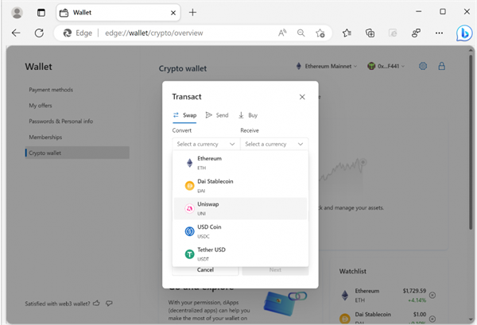
Task: Expand the Receive currency dropdown
Action: click(274, 144)
